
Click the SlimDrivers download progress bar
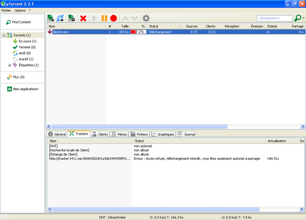point(138,32)
